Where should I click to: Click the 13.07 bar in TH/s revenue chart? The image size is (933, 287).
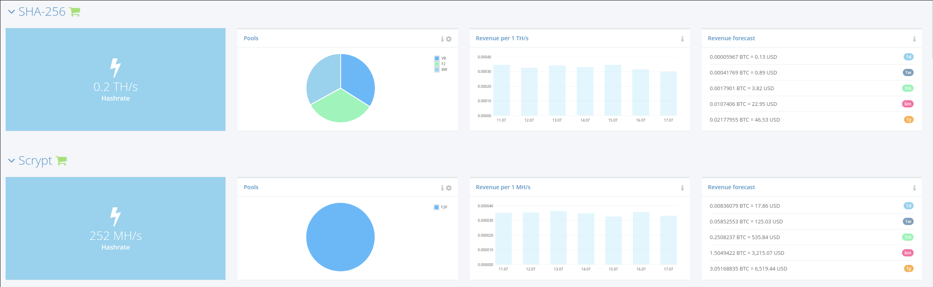(x=557, y=91)
